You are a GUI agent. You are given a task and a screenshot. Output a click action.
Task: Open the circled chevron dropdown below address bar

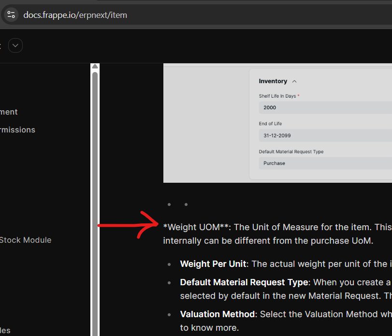pos(15,46)
